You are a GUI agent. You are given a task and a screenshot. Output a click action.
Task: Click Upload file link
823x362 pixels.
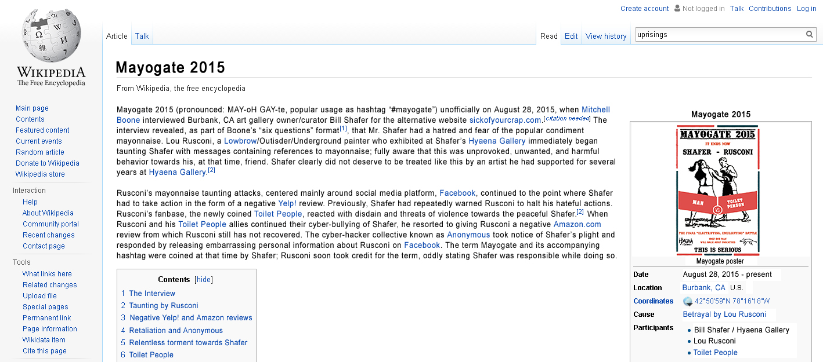tap(39, 296)
